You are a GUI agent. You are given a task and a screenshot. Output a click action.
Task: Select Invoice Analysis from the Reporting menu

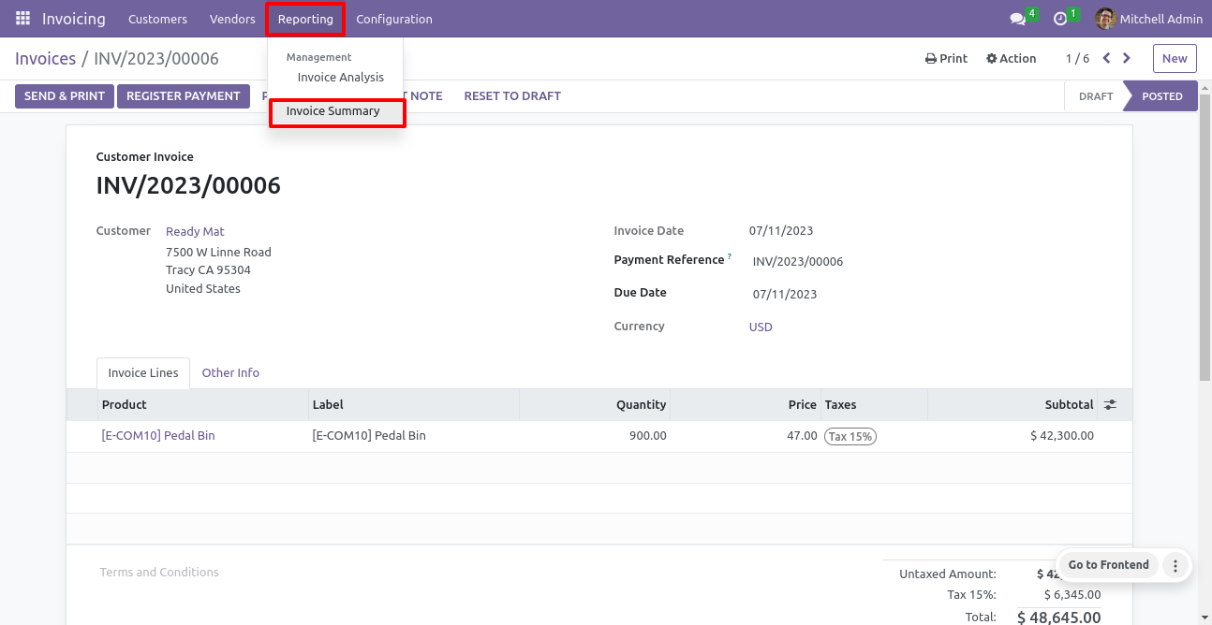click(341, 78)
